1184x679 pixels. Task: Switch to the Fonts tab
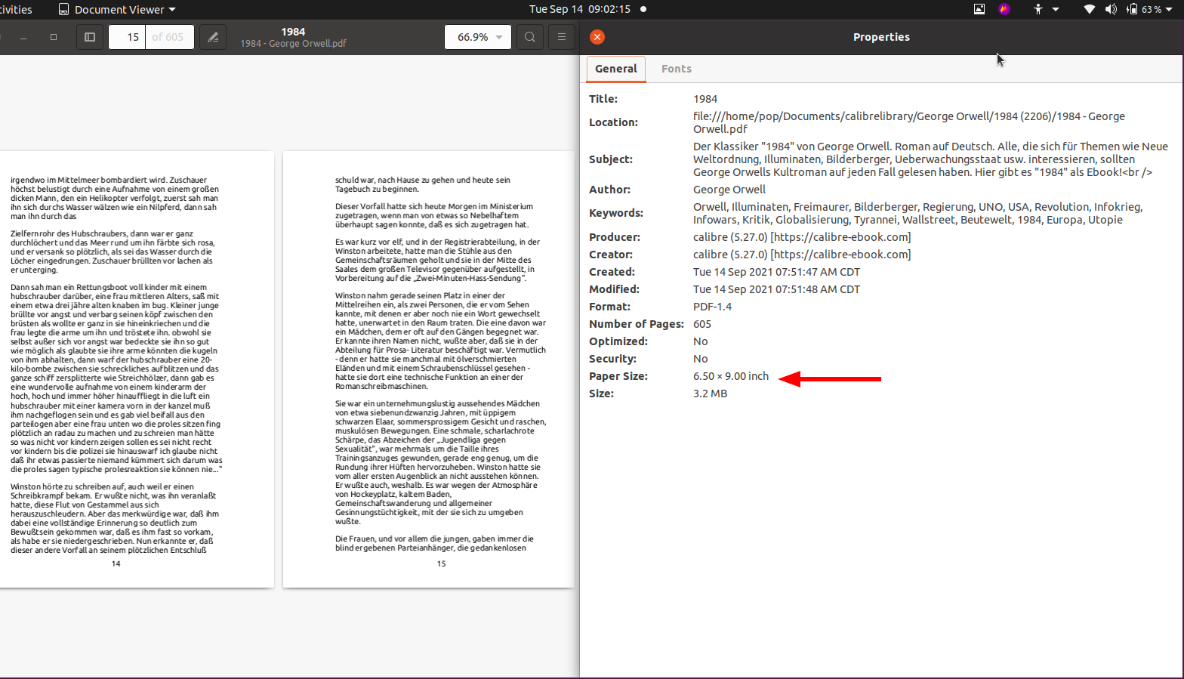pos(677,69)
